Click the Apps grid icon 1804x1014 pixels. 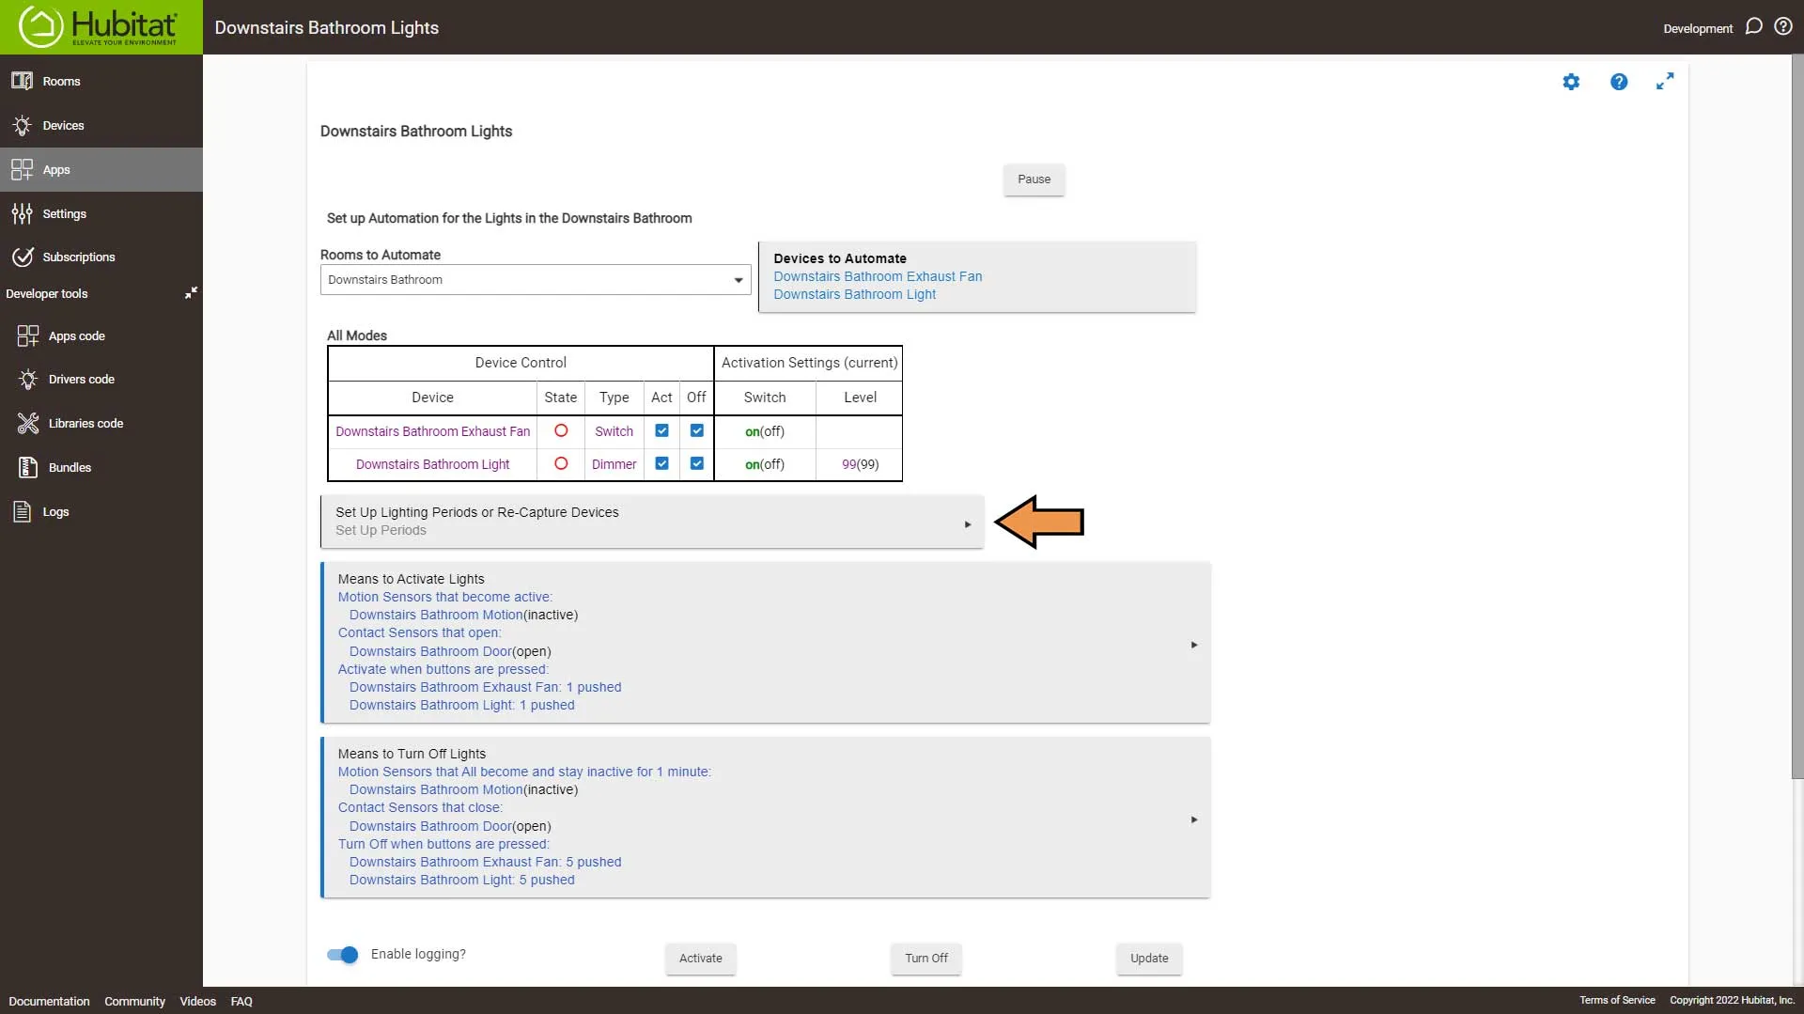22,169
